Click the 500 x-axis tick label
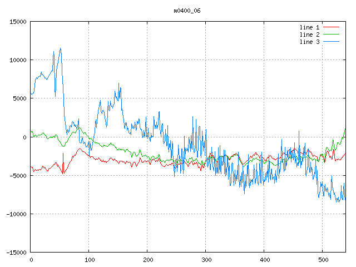The image size is (356, 267). point(323,259)
